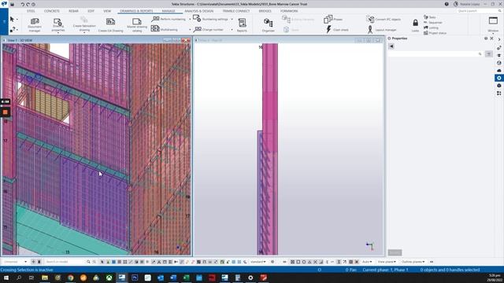The width and height of the screenshot is (504, 283).
Task: Open Chrome from the taskbar
Action: click(70, 277)
